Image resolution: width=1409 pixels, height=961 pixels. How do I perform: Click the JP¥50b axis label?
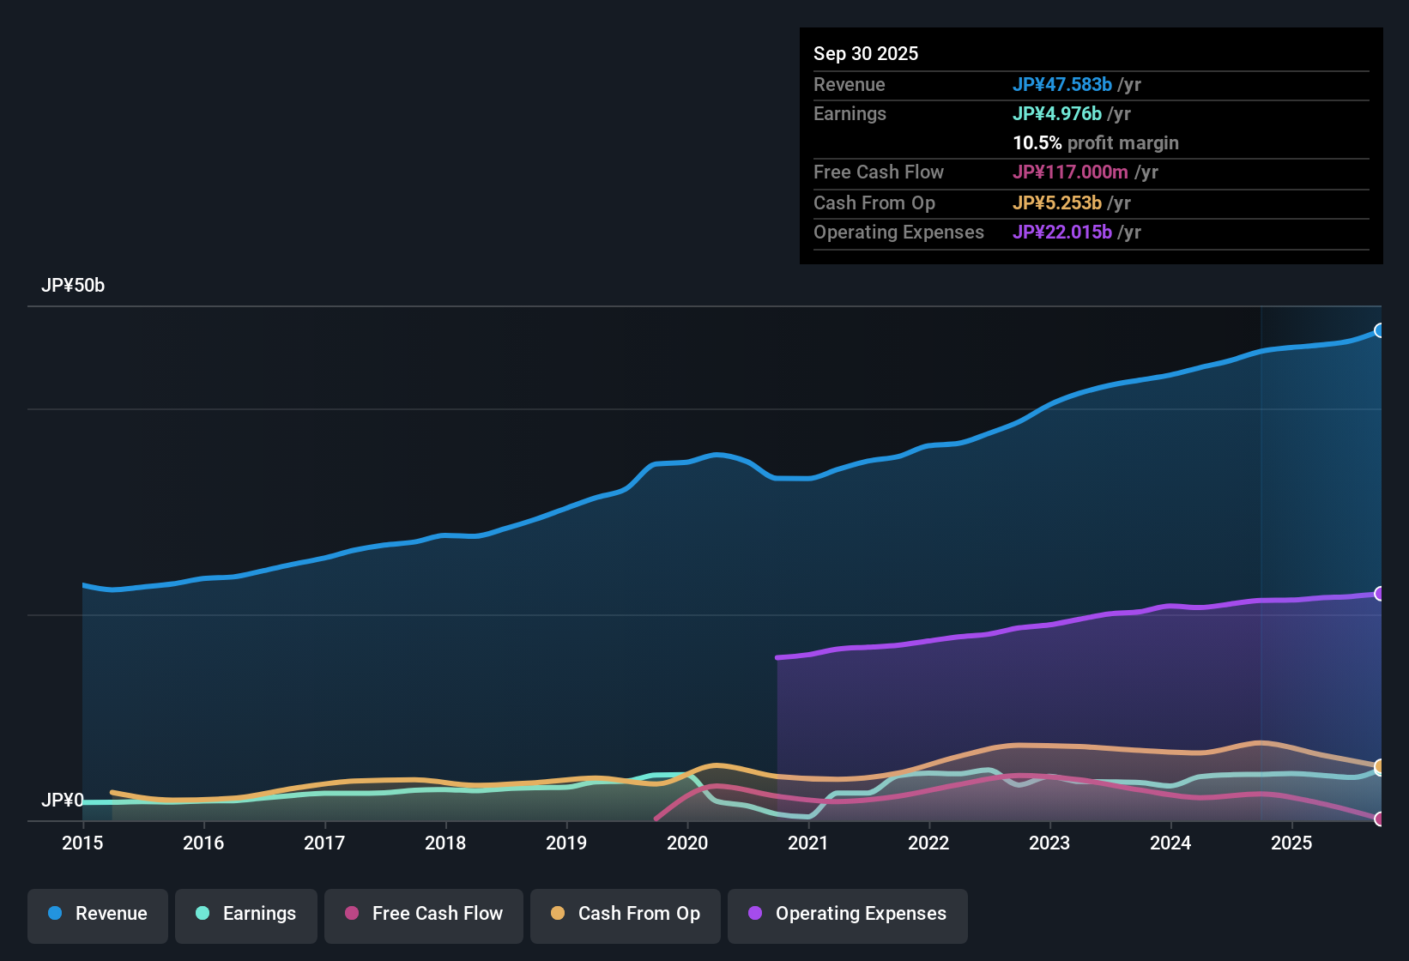(x=74, y=286)
